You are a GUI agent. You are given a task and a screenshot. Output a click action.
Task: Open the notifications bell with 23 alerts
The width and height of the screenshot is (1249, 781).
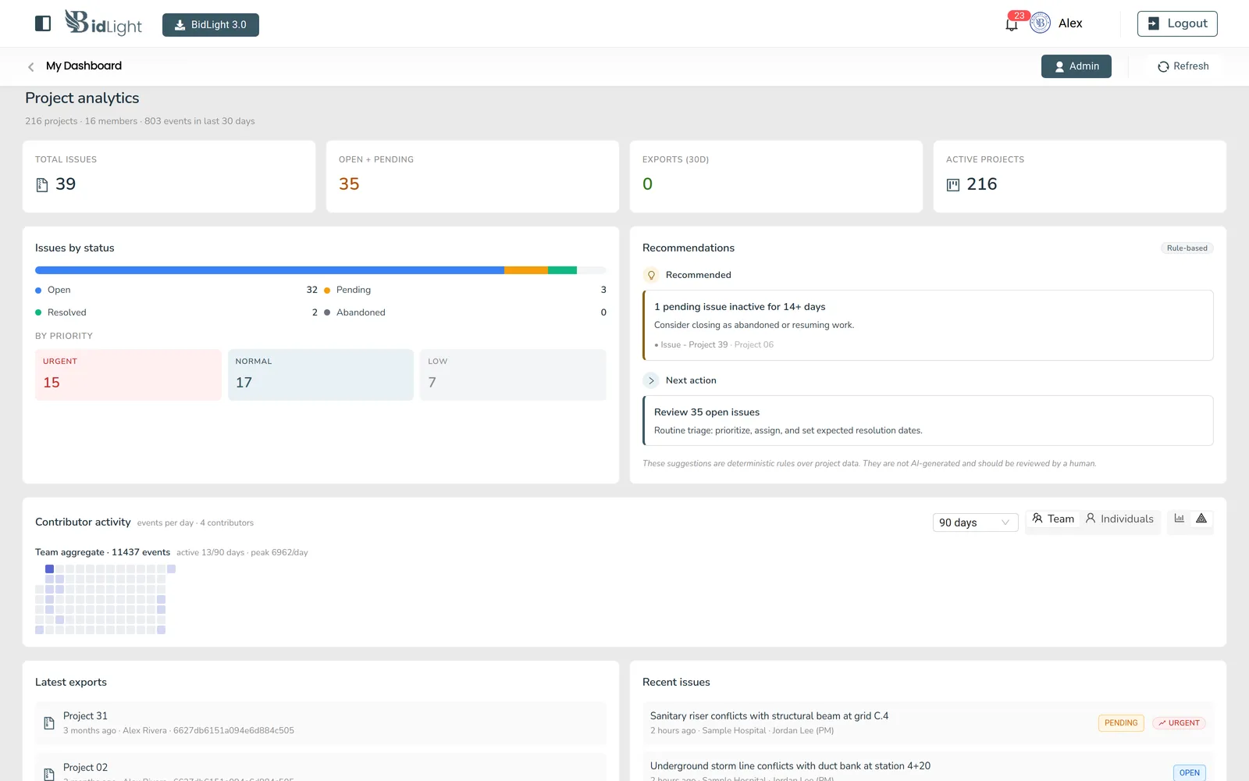point(1012,24)
